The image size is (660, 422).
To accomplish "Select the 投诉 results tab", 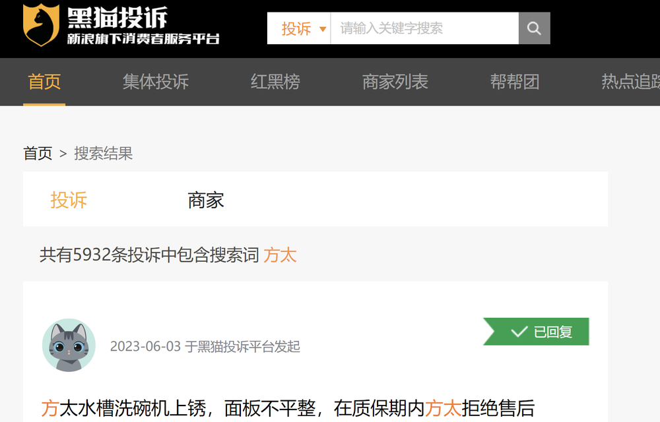I will tap(69, 200).
